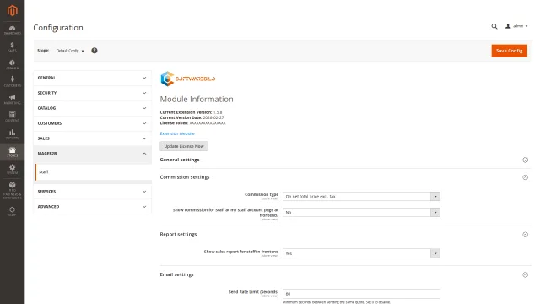Open the Stores sidebar icon

[x=12, y=152]
